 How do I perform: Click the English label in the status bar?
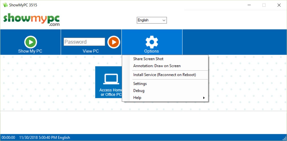(64, 138)
